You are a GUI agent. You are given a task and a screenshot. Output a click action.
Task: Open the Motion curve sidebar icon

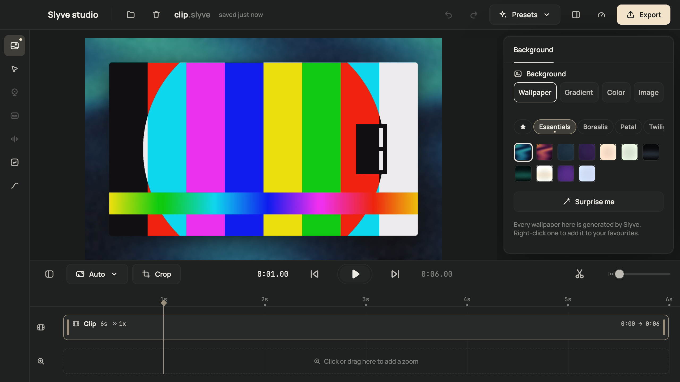tap(15, 186)
